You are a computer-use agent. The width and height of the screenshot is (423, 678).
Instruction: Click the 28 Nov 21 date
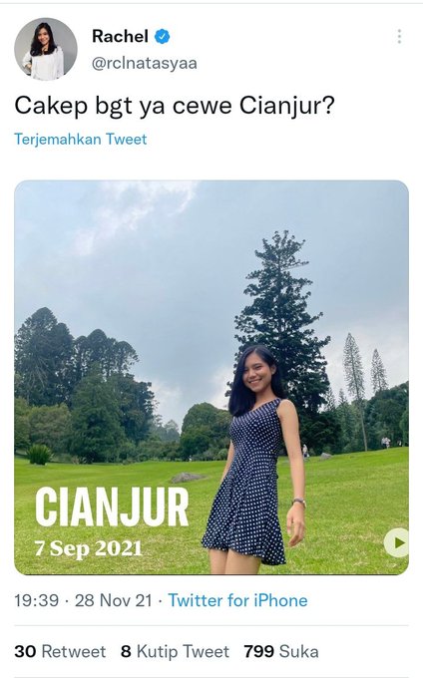point(114,600)
